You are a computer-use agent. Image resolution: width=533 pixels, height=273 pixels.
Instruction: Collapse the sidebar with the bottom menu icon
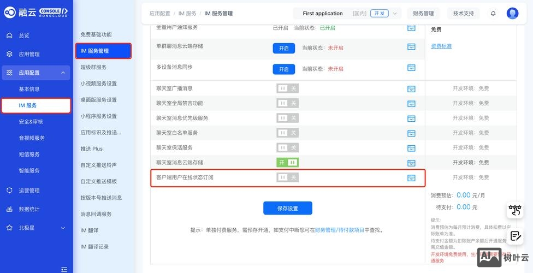[64, 269]
